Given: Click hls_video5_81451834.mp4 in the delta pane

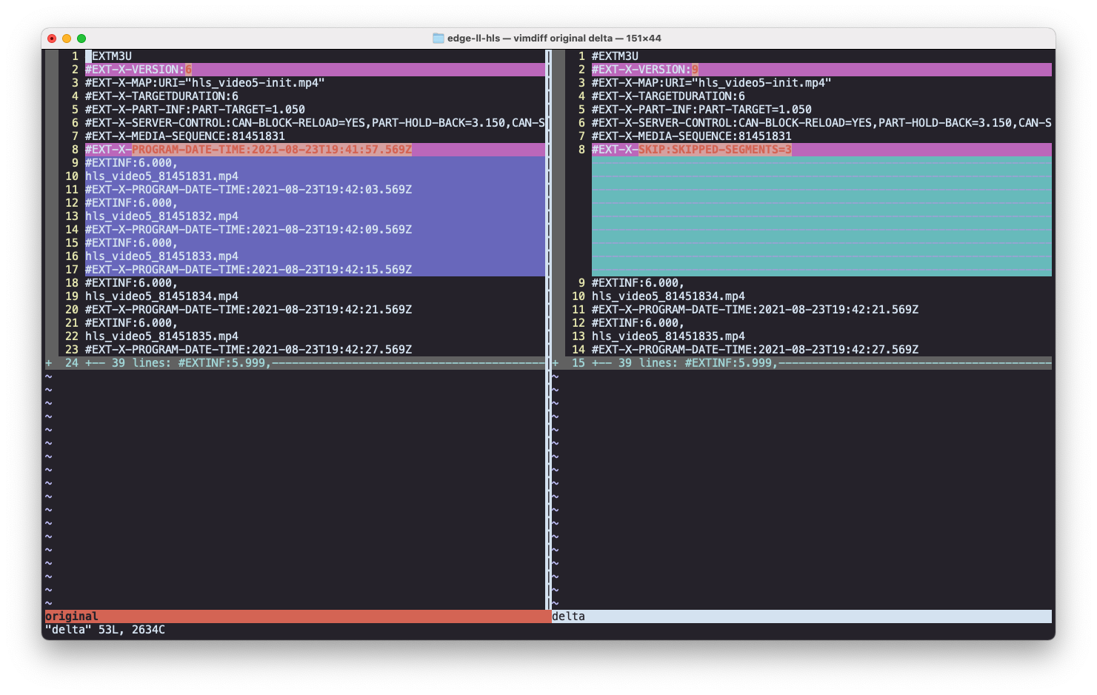Looking at the screenshot, I should (x=668, y=296).
